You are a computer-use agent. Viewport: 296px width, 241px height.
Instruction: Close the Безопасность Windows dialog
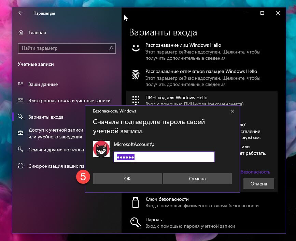coord(232,111)
